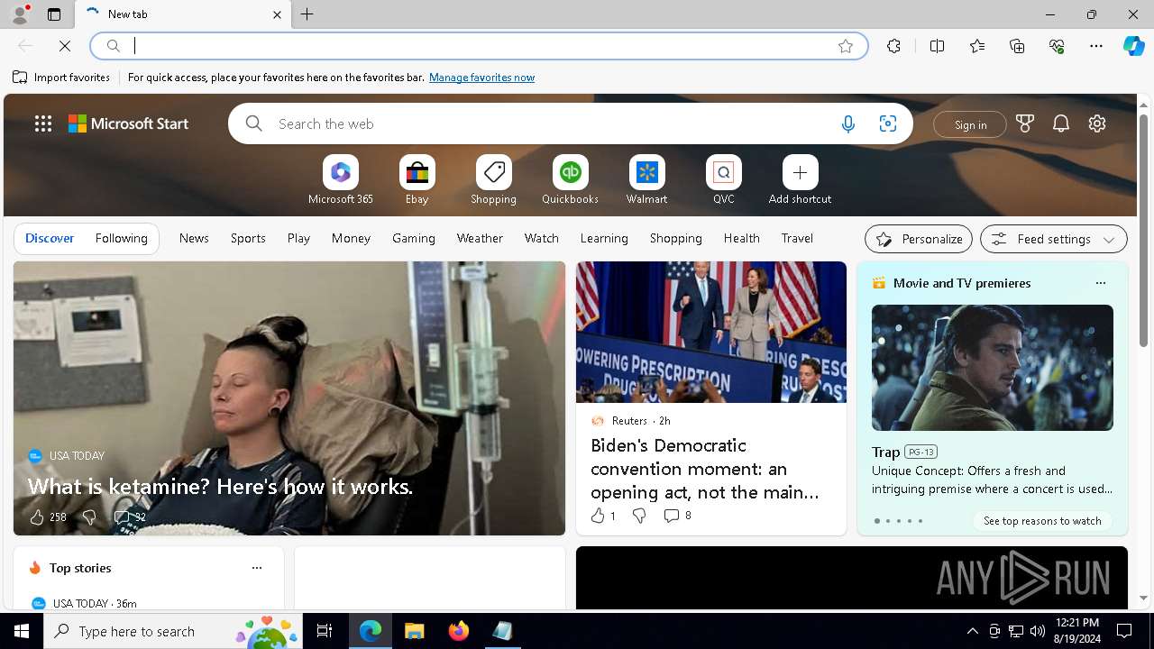Open the Microsoft app launcher grid
The image size is (1154, 649).
coord(43,124)
